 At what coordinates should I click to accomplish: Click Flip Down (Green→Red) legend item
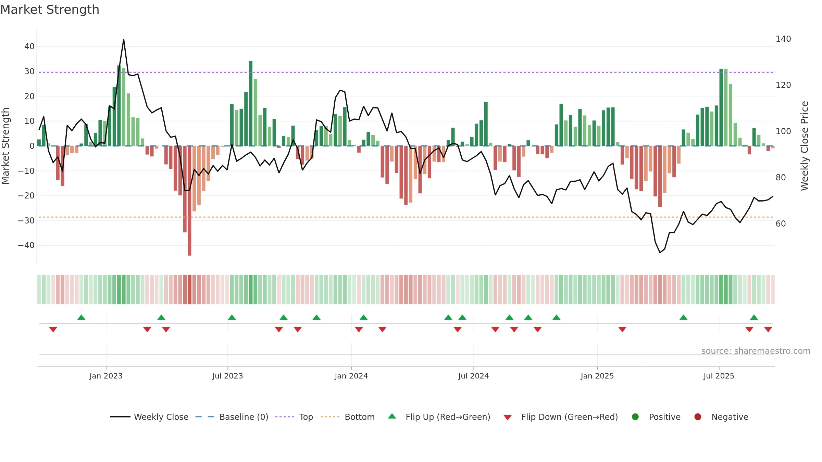click(x=561, y=417)
